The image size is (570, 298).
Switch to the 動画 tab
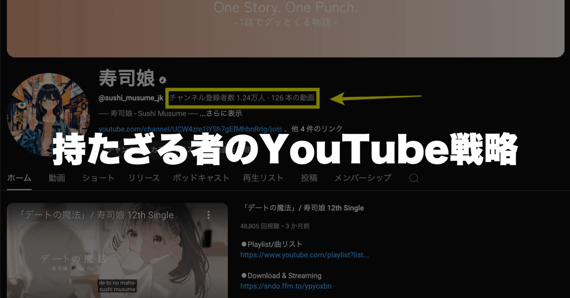tap(57, 178)
